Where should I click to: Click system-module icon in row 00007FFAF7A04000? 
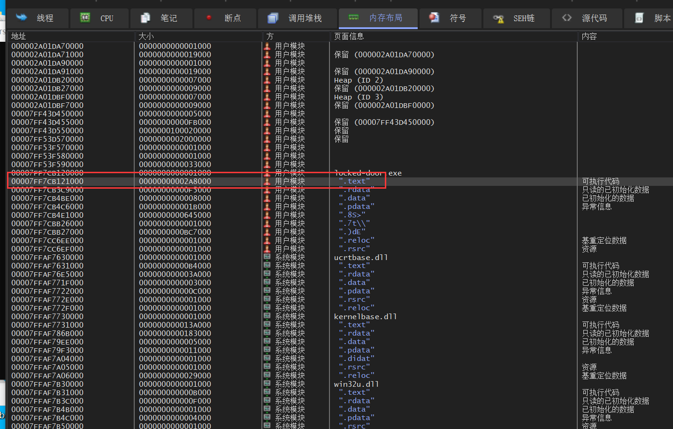267,359
